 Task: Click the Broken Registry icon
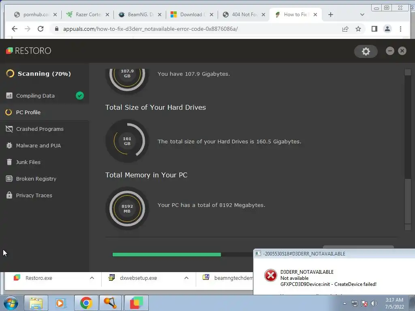click(9, 179)
